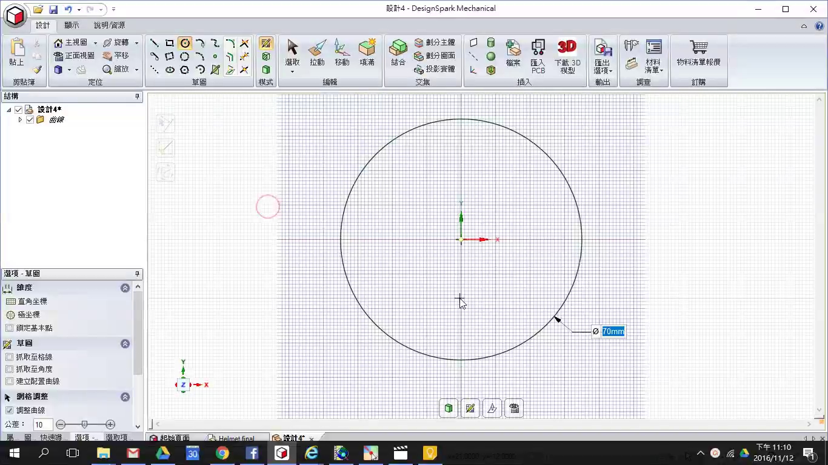The width and height of the screenshot is (828, 465).
Task: Click the 平移 (Pan) button
Action: (x=116, y=56)
